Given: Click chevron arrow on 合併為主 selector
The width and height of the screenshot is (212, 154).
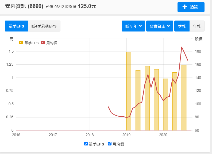Looking at the screenshot, I should tap(168, 26).
